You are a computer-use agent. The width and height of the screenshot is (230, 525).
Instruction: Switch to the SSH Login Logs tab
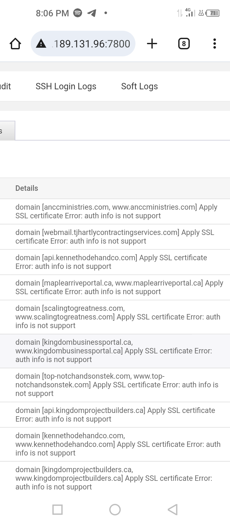click(66, 86)
